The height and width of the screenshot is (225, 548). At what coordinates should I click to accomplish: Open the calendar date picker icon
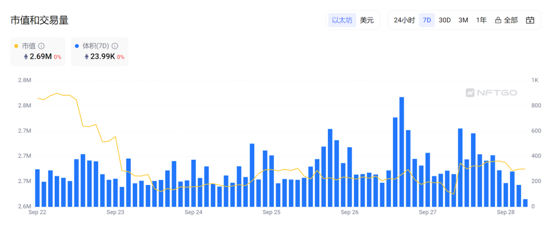point(530,20)
